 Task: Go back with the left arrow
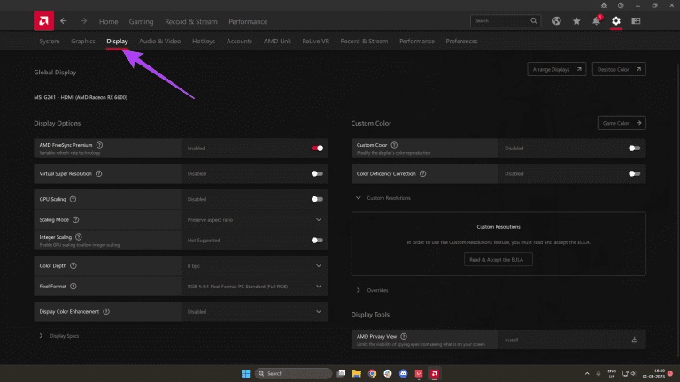[64, 21]
